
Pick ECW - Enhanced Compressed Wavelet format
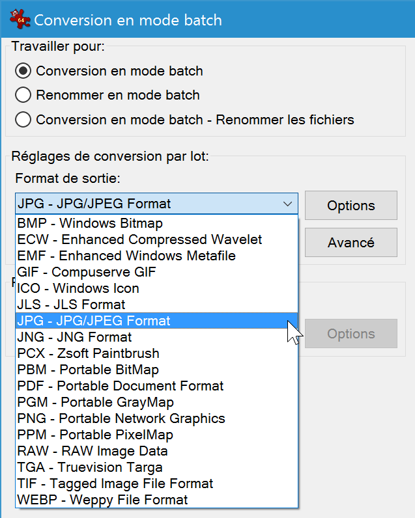pyautogui.click(x=157, y=239)
